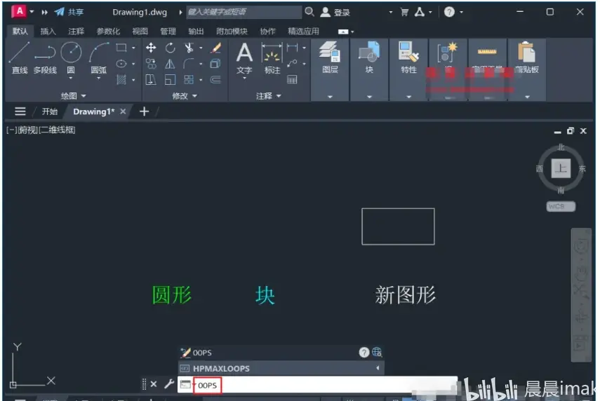Activate the Move tool in Modify panel
Image resolution: width=600 pixels, height=401 pixels.
(x=151, y=48)
